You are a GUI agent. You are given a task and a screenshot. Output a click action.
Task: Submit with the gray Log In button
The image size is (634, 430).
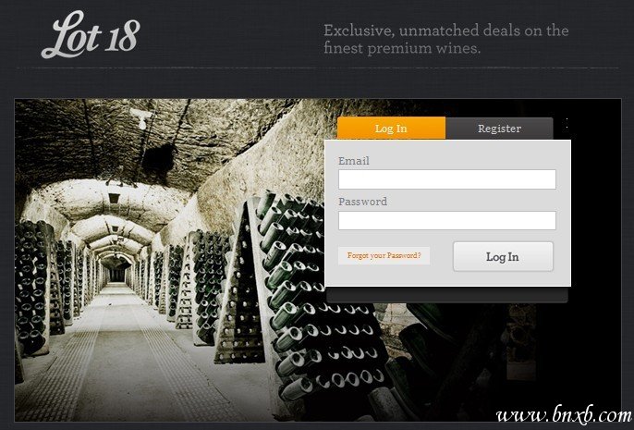[503, 256]
